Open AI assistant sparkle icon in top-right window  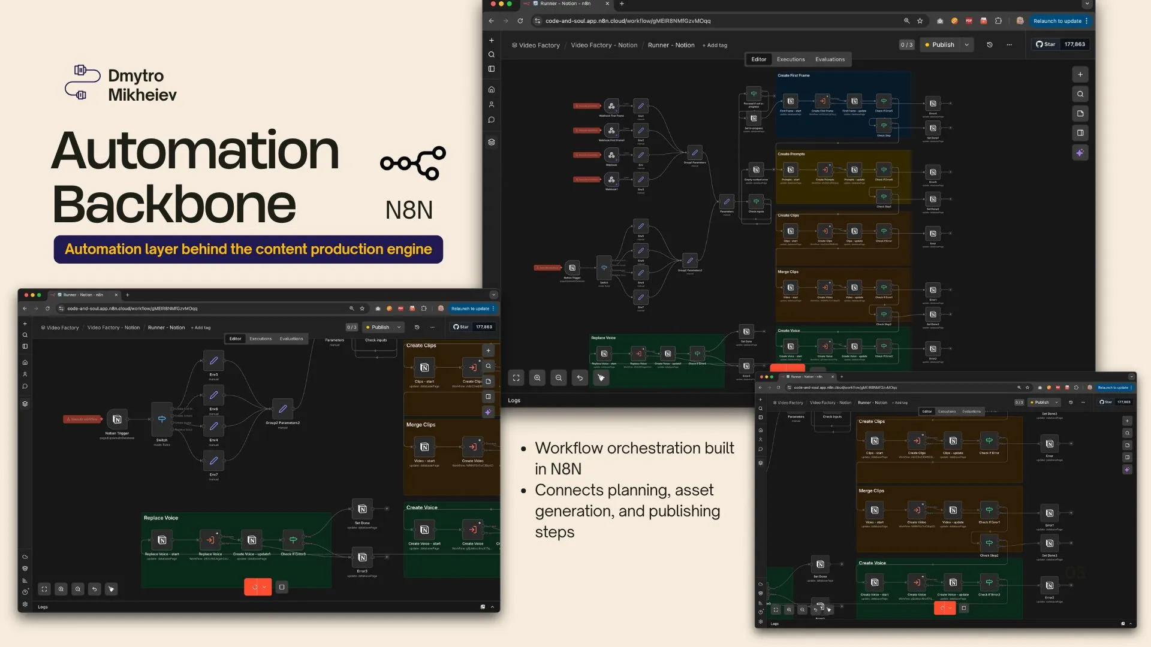[x=1080, y=153]
